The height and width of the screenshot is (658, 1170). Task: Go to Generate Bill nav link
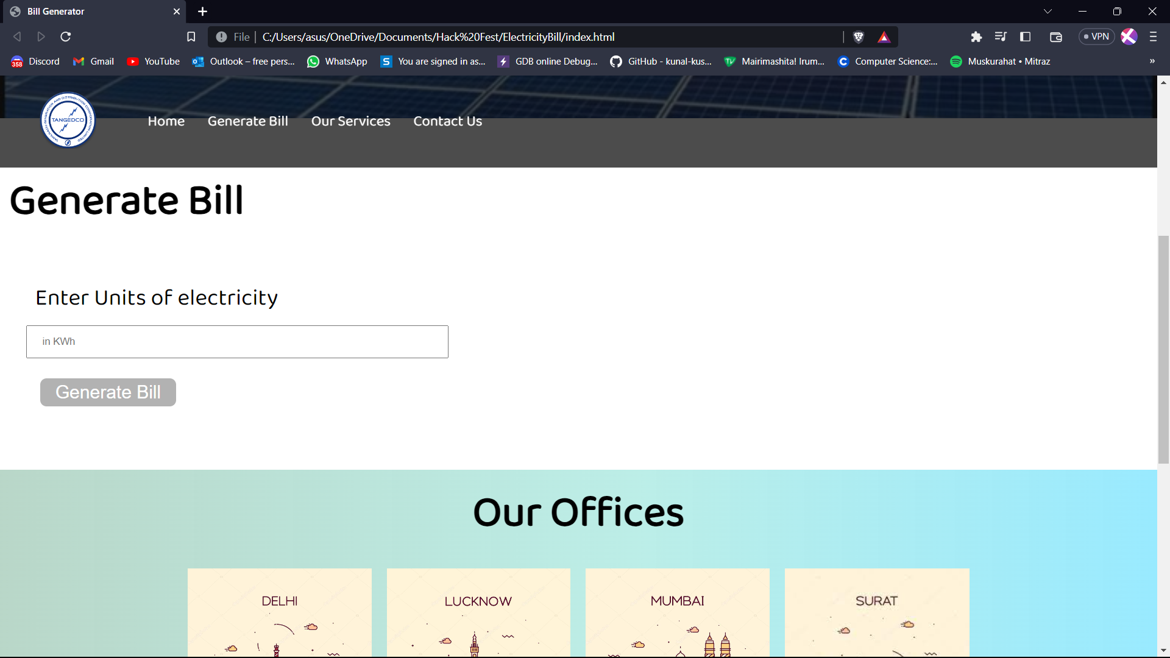(248, 121)
